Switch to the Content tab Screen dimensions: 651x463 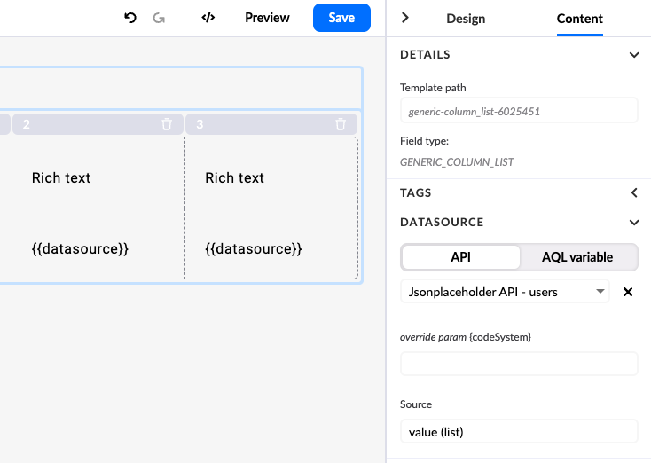(x=579, y=19)
